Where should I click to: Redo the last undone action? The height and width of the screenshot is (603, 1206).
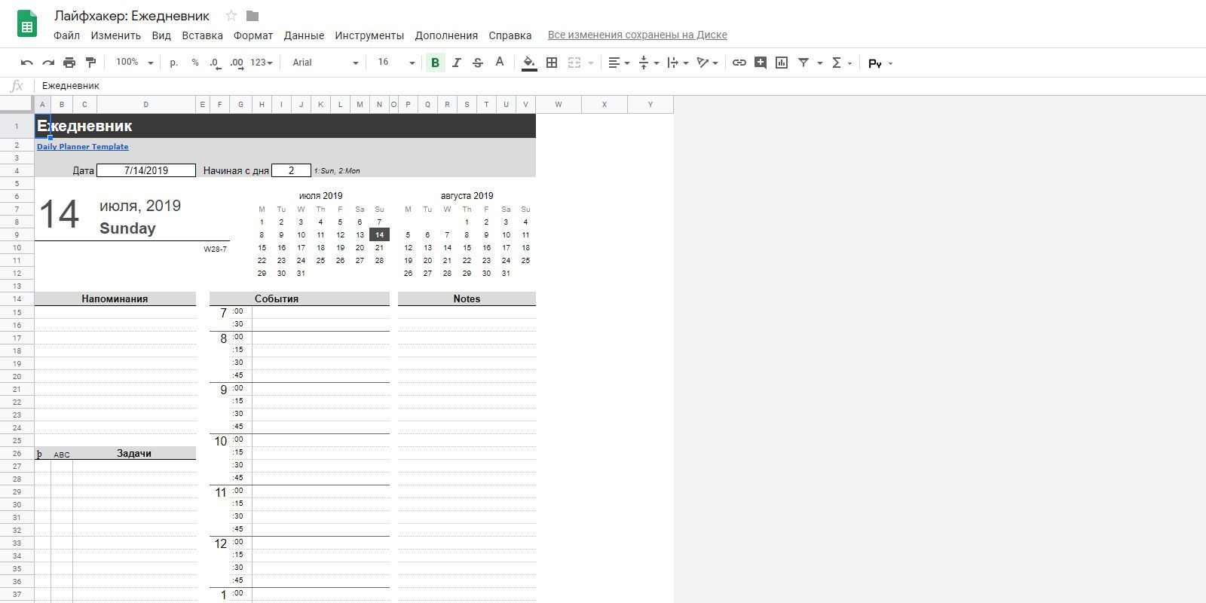click(48, 63)
